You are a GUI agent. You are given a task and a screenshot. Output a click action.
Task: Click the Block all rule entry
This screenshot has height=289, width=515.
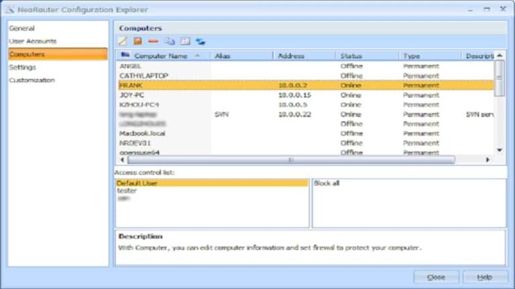tap(327, 183)
